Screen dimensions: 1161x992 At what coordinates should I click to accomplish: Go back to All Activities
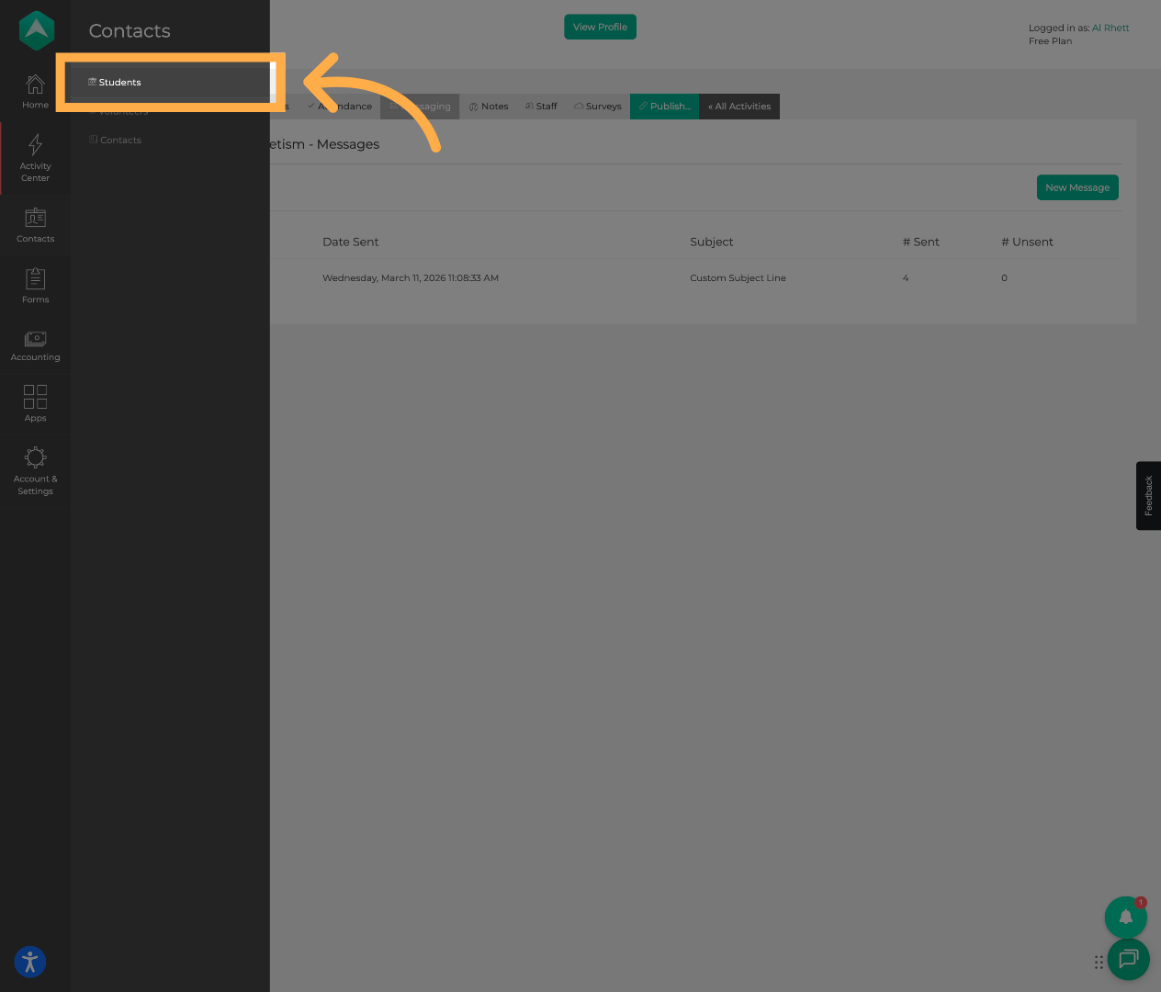[x=739, y=107]
